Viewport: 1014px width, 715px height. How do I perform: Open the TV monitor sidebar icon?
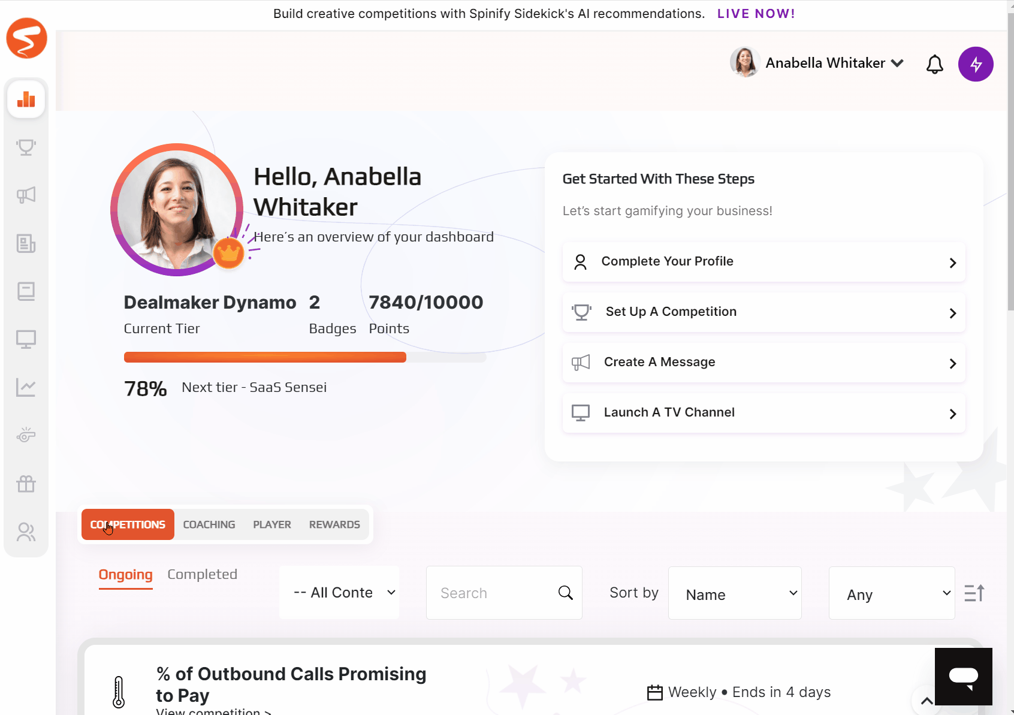tap(26, 339)
